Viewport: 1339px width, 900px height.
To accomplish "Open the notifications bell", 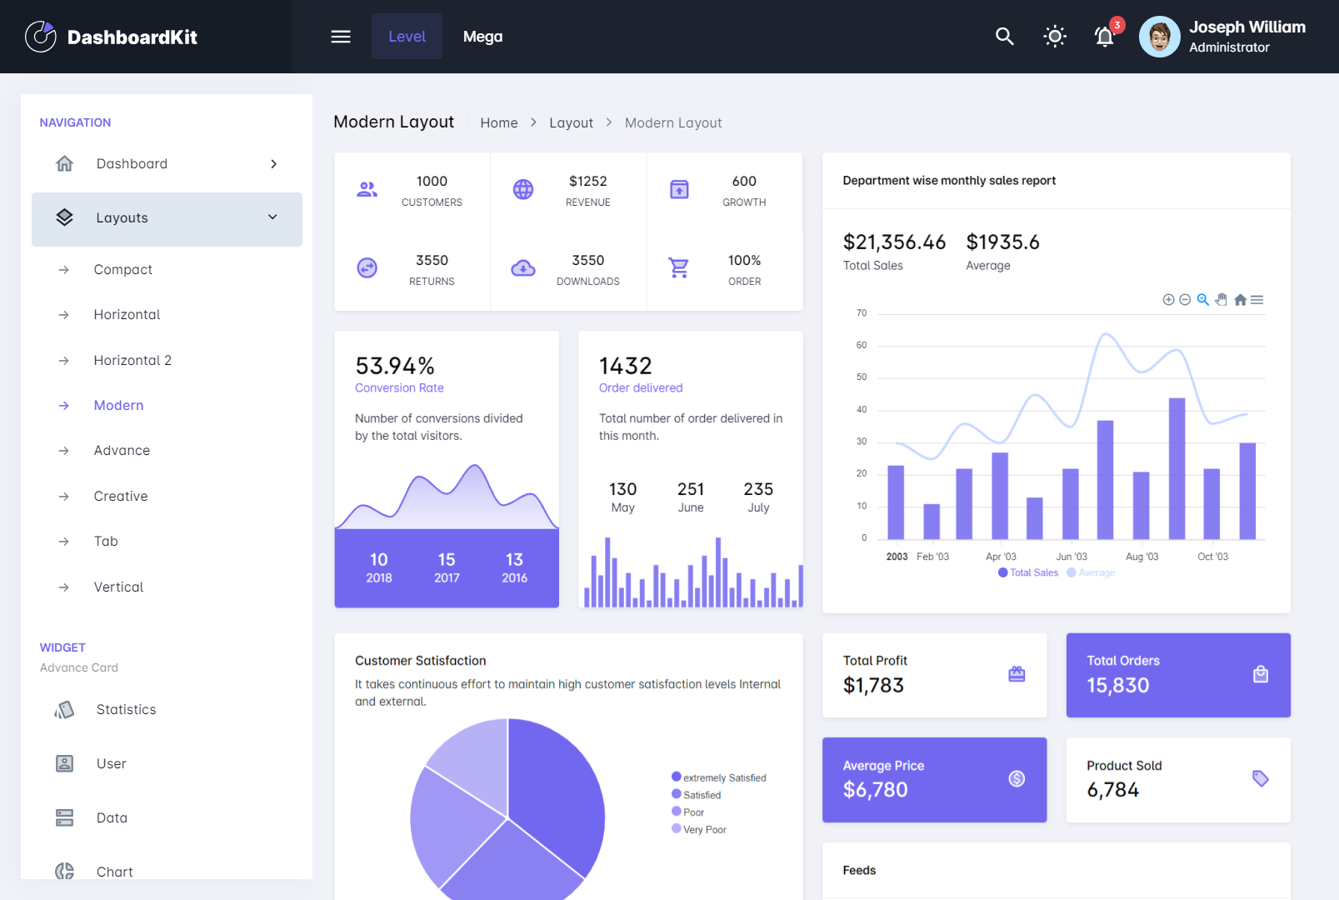I will [1104, 37].
